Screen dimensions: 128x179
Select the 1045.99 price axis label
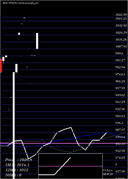(121, 15)
